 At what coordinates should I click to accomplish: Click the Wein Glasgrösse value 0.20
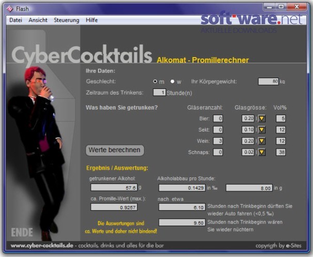click(x=248, y=141)
